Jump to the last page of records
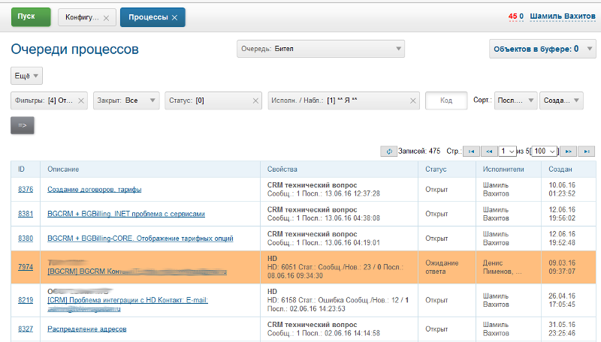The height and width of the screenshot is (342, 601). coord(587,151)
